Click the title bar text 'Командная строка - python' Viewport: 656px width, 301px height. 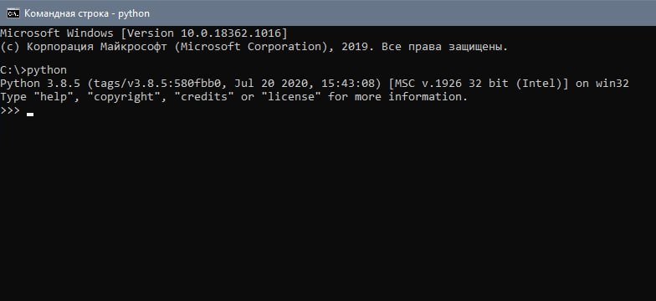pos(87,13)
